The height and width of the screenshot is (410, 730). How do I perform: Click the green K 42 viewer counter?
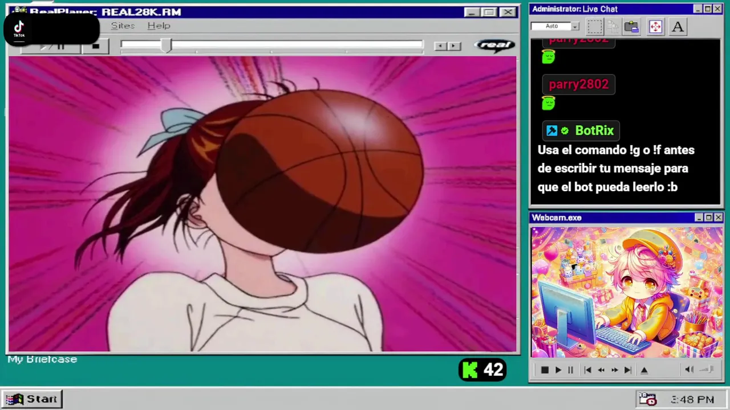[x=482, y=370]
